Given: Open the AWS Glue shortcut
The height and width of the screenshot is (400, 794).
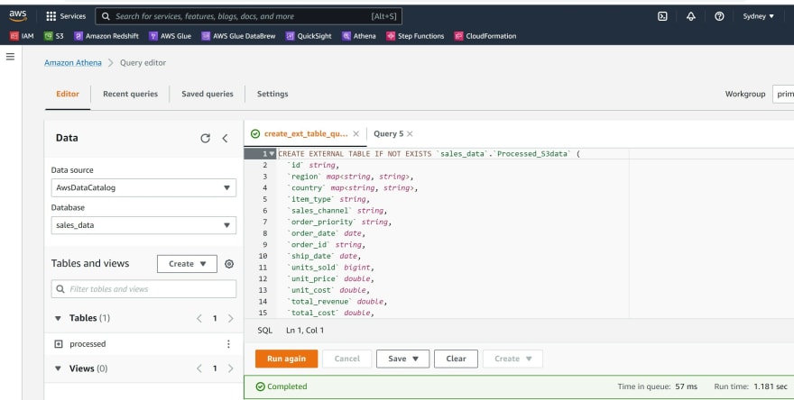Looking at the screenshot, I should [x=171, y=36].
